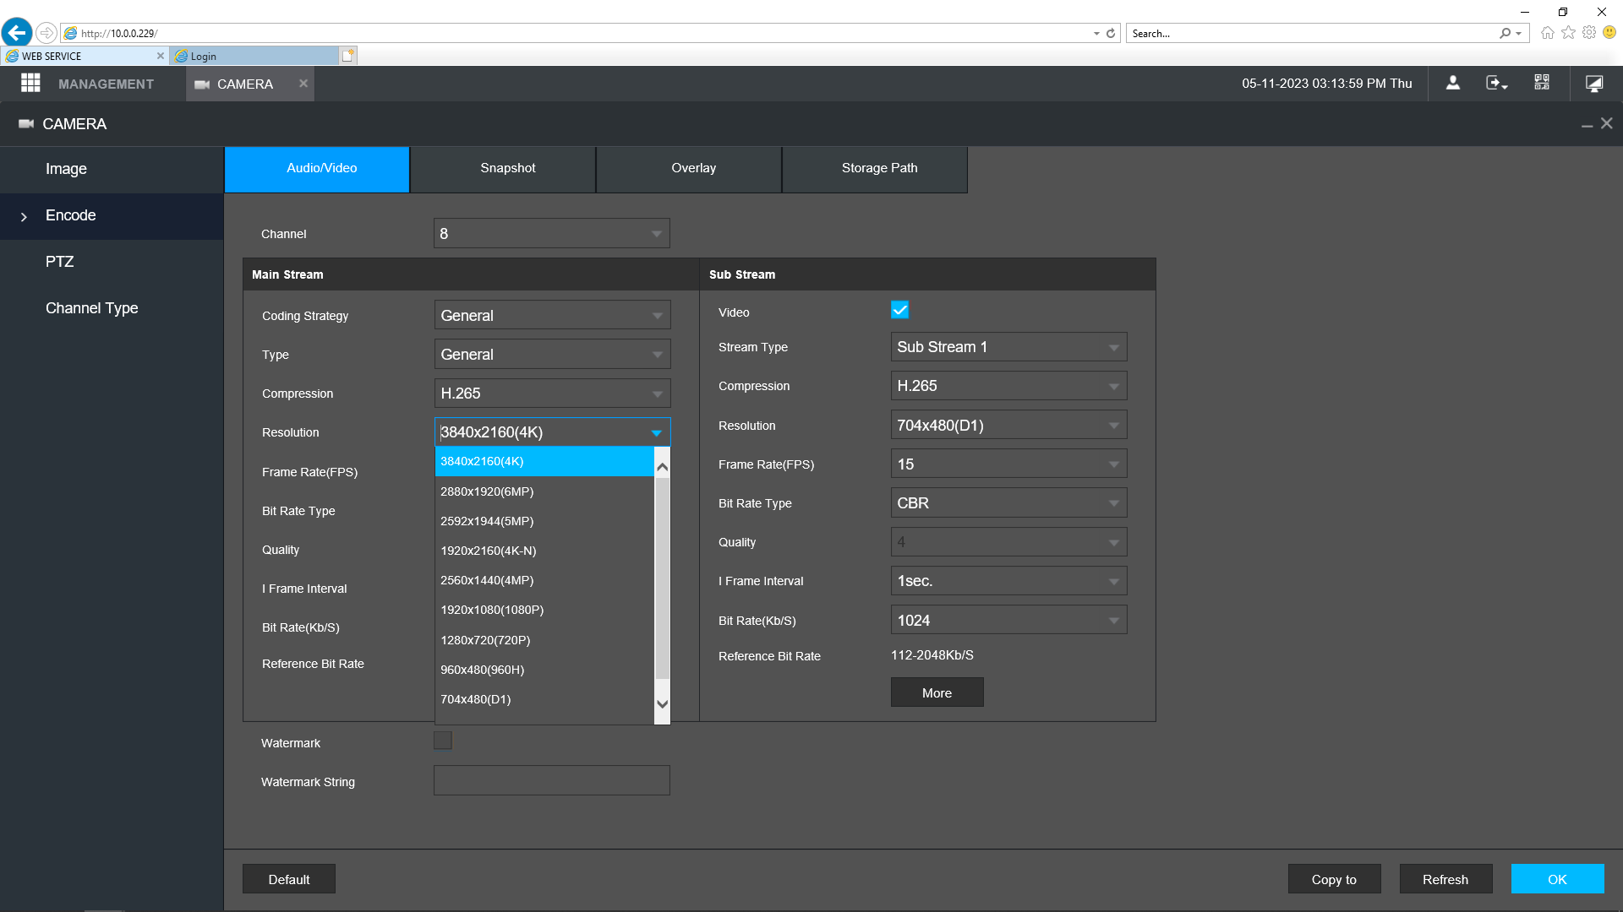Click the Refresh button

[x=1445, y=879]
